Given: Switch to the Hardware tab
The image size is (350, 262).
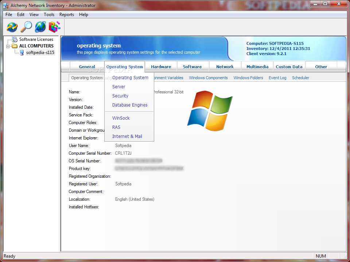Looking at the screenshot, I should pyautogui.click(x=161, y=66).
